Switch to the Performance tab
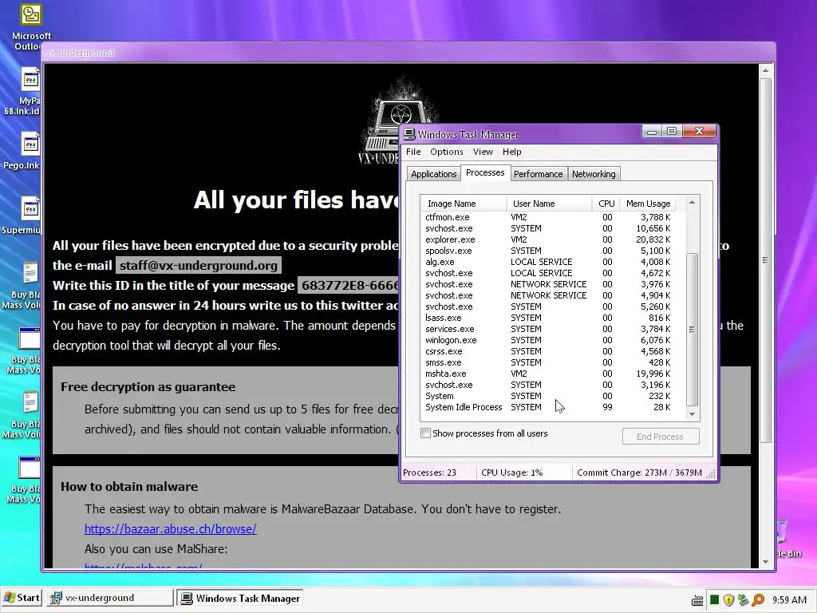 point(539,174)
